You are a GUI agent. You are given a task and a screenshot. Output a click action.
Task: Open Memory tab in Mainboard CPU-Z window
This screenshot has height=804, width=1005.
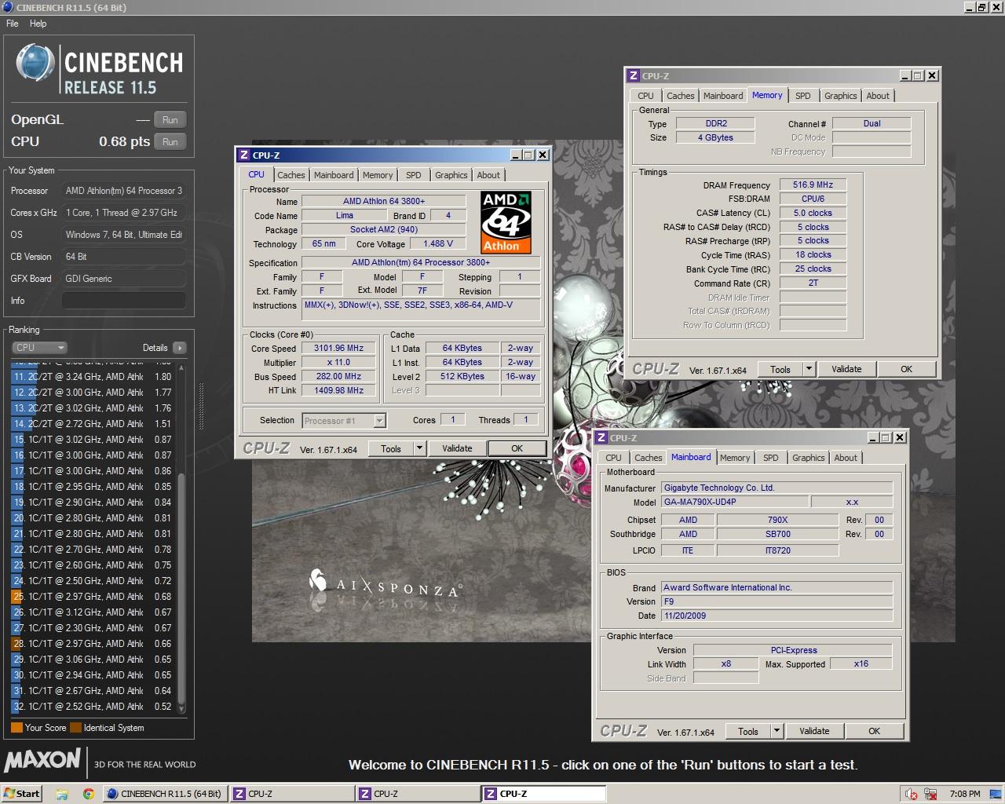735,458
